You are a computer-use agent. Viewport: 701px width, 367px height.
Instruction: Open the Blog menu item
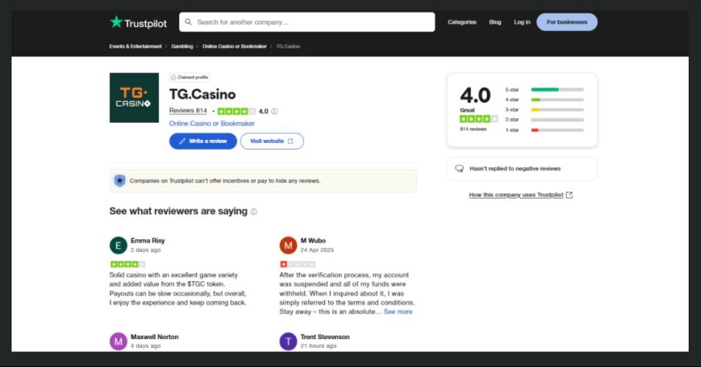point(495,22)
